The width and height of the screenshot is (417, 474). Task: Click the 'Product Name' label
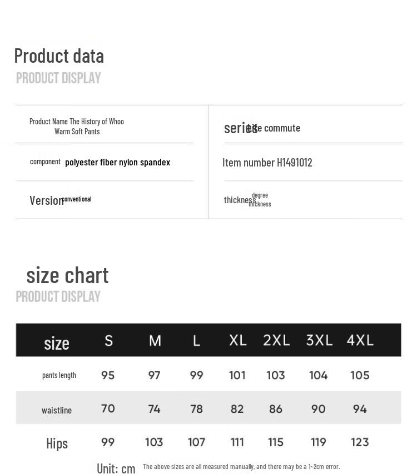pyautogui.click(x=48, y=122)
